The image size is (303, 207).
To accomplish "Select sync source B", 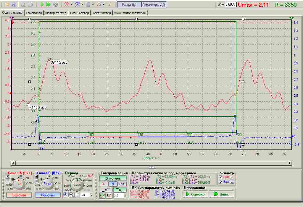I will 113,184.
